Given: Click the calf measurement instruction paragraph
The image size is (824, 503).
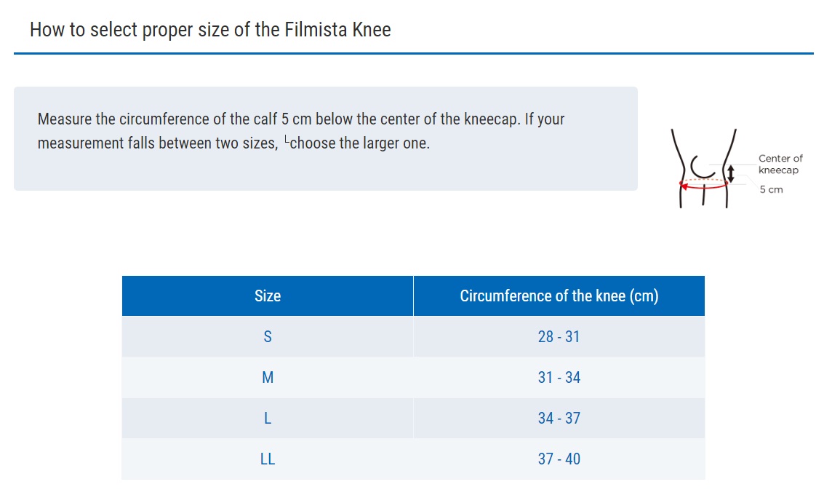Looking at the screenshot, I should pos(300,119).
